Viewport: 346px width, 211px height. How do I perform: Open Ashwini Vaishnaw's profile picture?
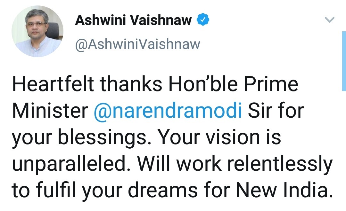tap(37, 32)
